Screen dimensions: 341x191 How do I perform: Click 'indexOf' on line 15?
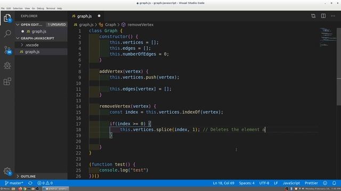pos(191,112)
